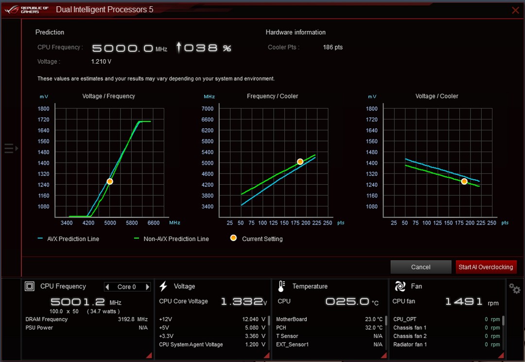Click Start AI Overclocking

point(486,267)
